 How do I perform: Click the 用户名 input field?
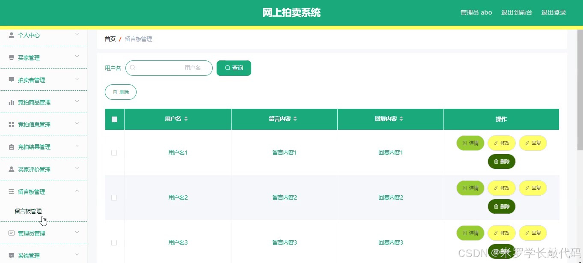[x=169, y=68]
